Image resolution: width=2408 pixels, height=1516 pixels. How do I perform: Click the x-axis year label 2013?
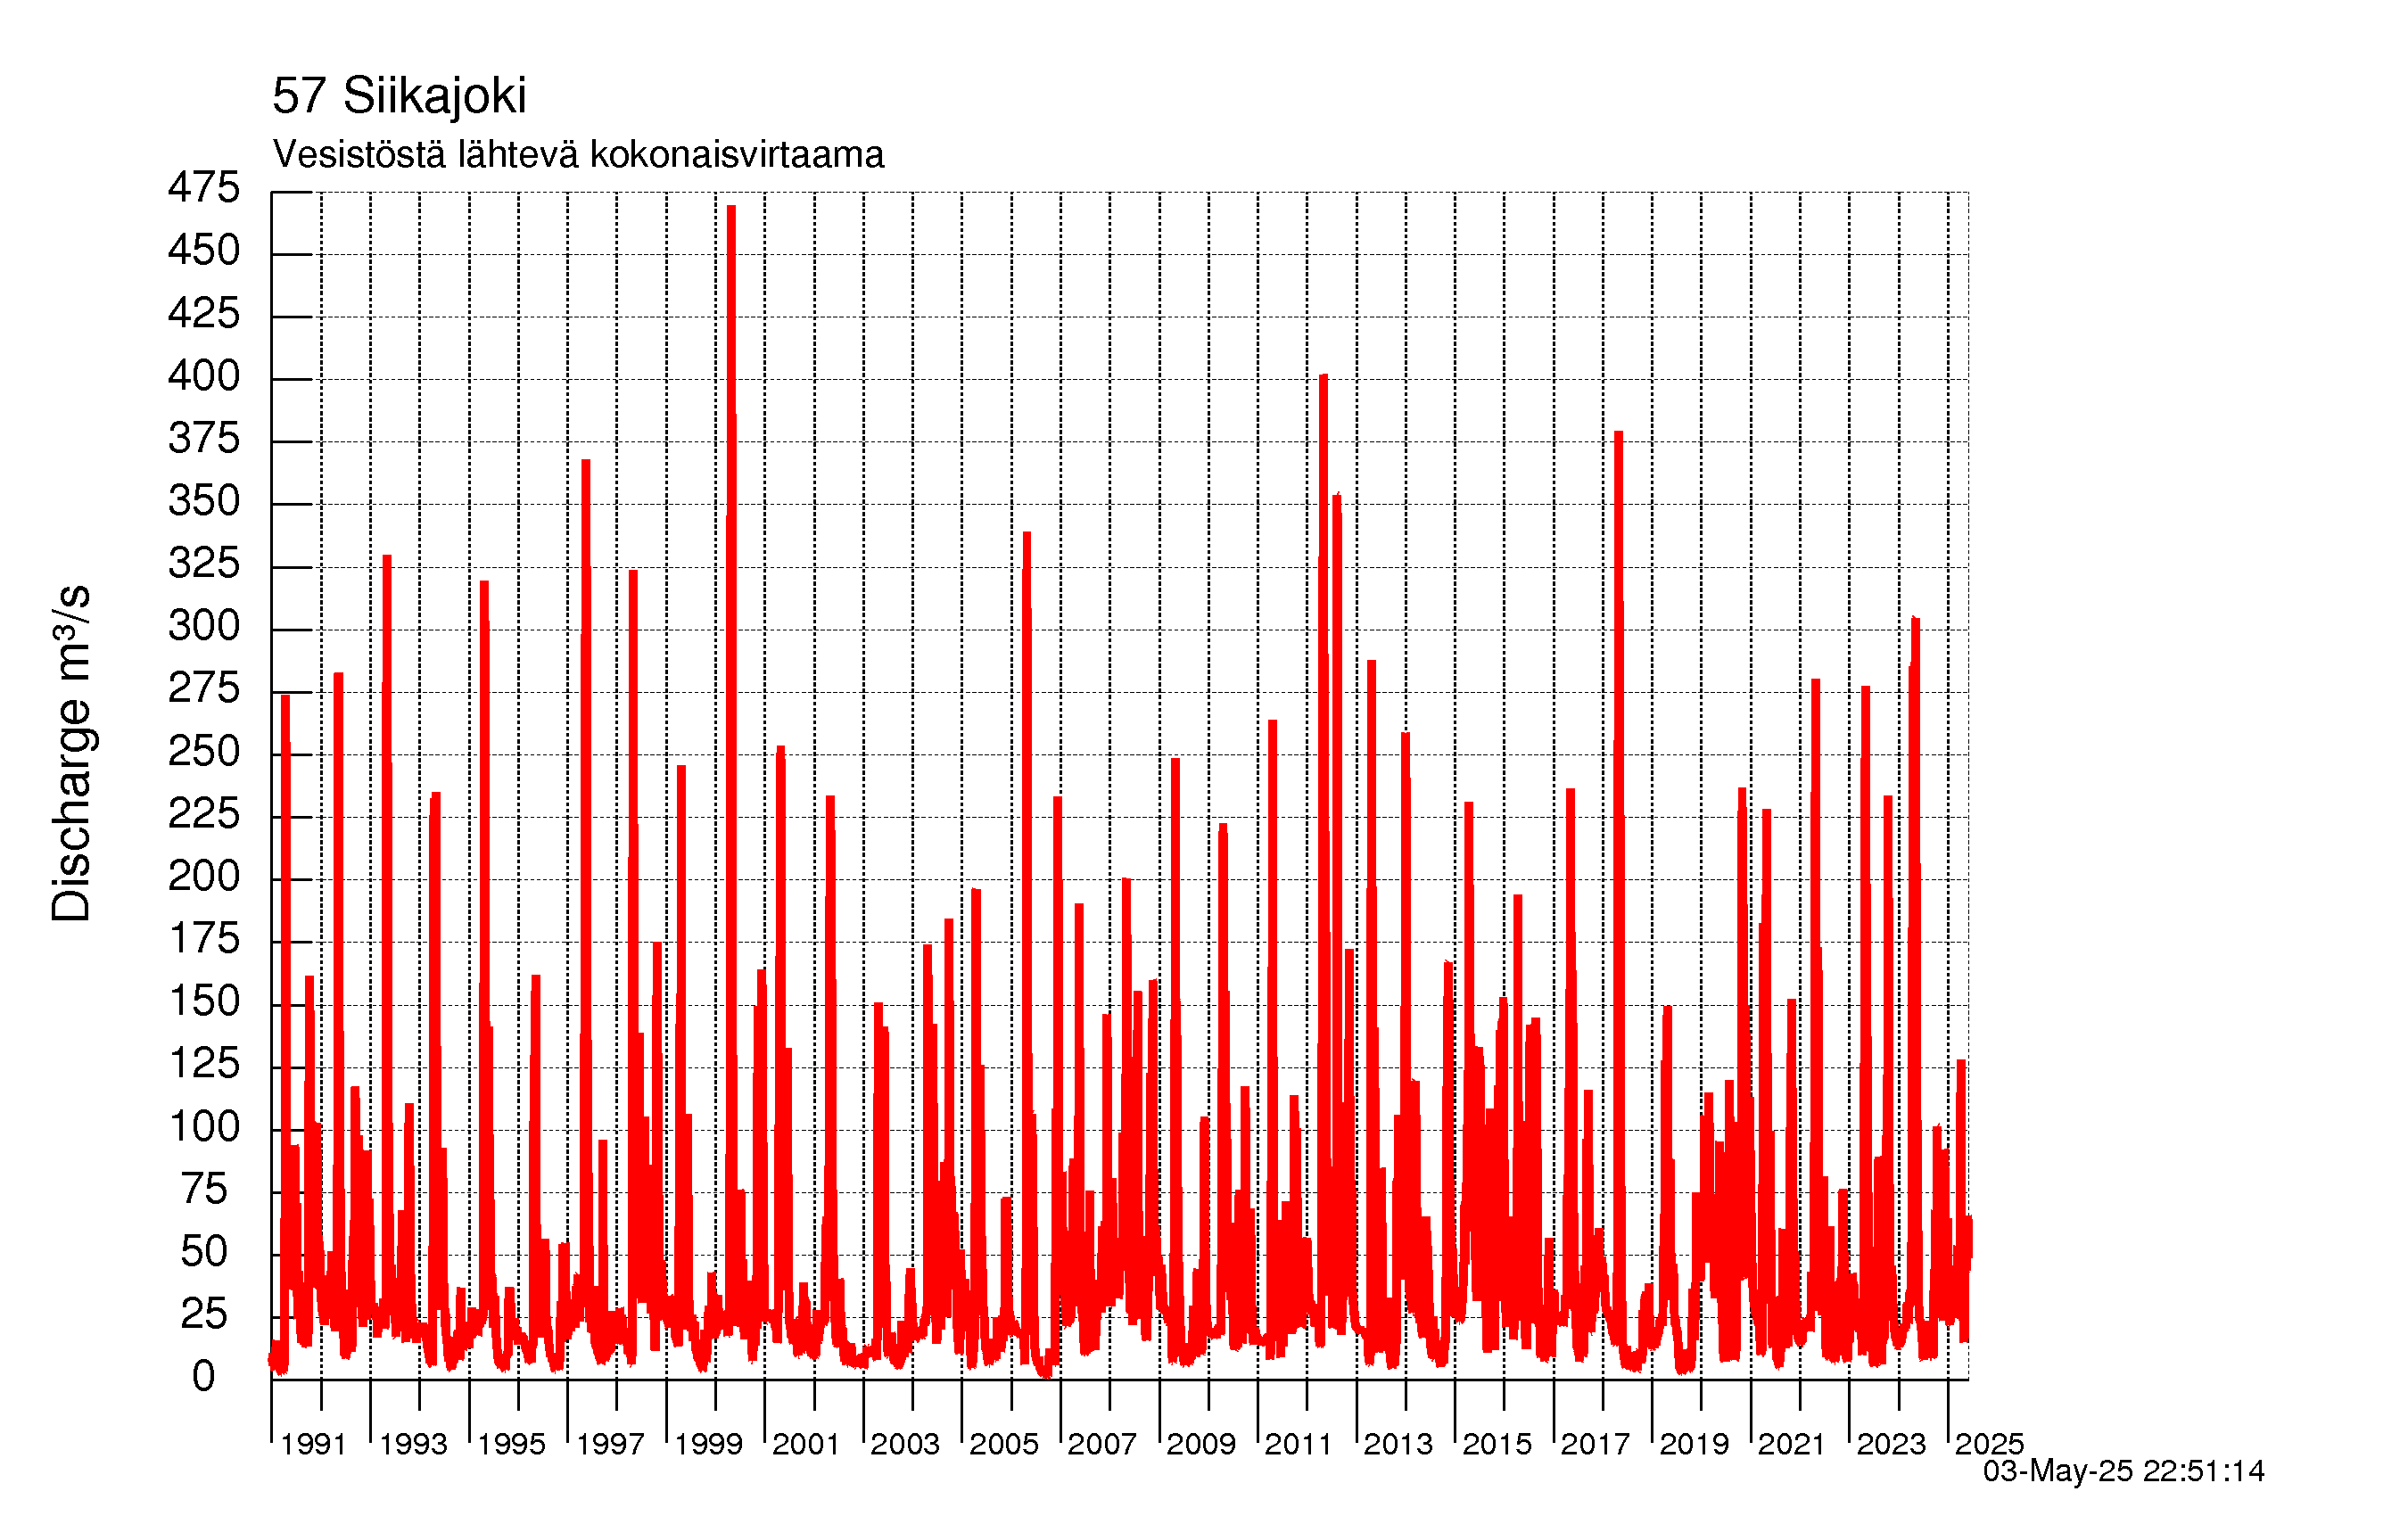(x=1398, y=1444)
